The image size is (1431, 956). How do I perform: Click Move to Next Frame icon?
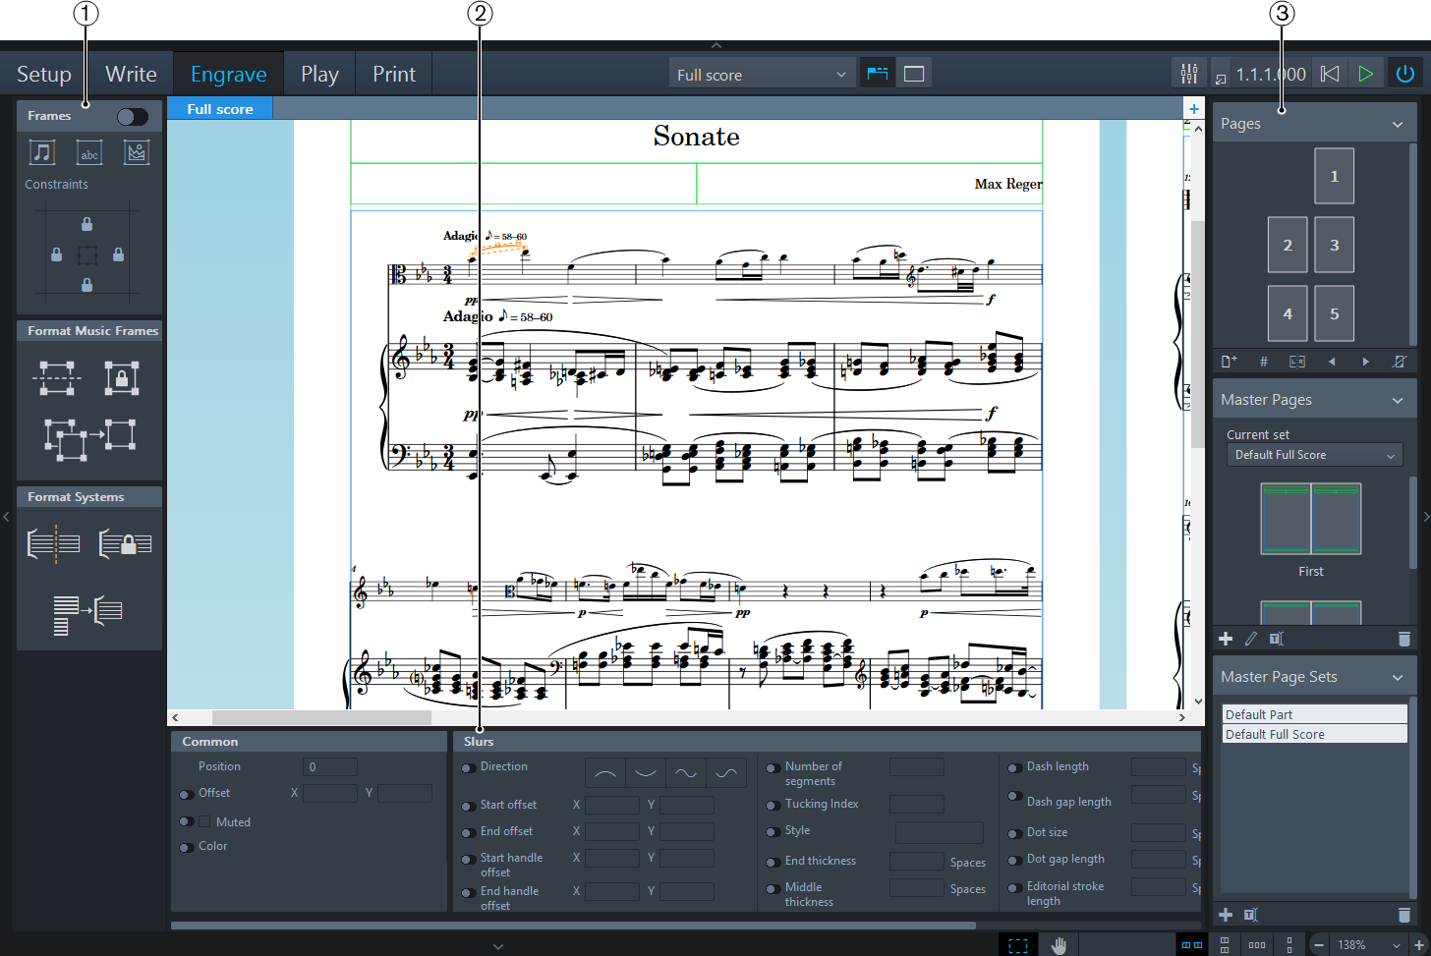point(89,438)
